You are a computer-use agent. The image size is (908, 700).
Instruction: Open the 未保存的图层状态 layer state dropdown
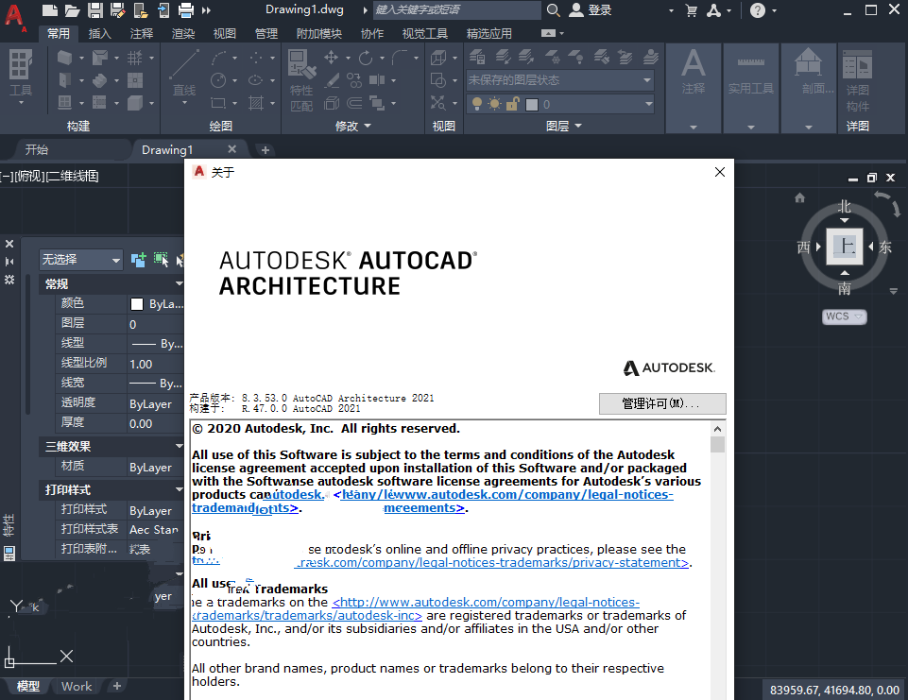(x=560, y=80)
